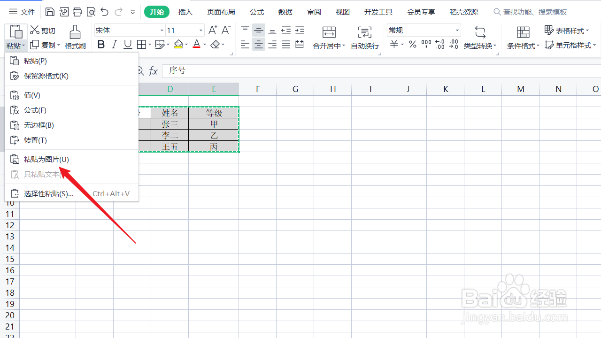
Task: Decrease indent
Action: click(x=286, y=30)
